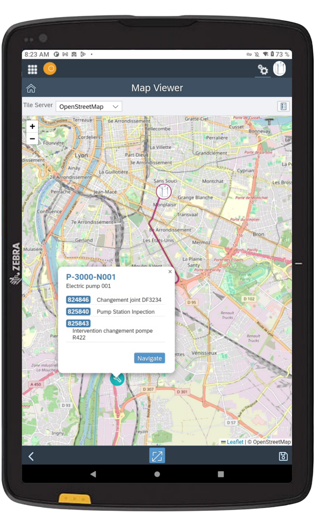315x520 pixels.
Task: Tap the muted notifications bell icon
Action: click(257, 54)
